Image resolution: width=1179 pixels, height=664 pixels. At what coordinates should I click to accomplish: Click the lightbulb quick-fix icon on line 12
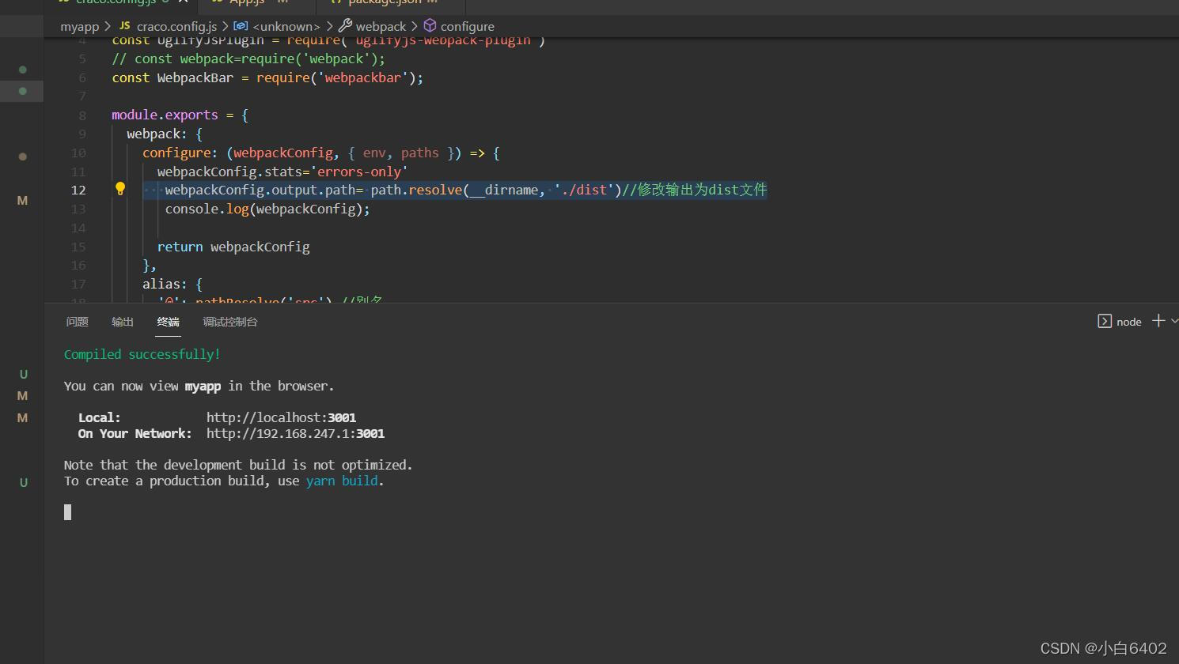click(120, 188)
